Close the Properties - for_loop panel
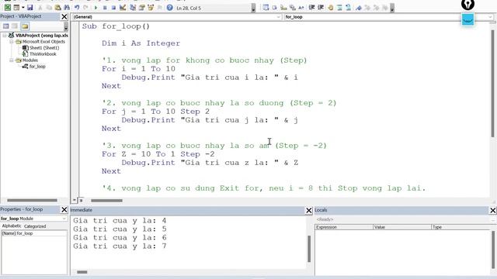Image resolution: width=497 pixels, height=279 pixels. click(x=64, y=209)
